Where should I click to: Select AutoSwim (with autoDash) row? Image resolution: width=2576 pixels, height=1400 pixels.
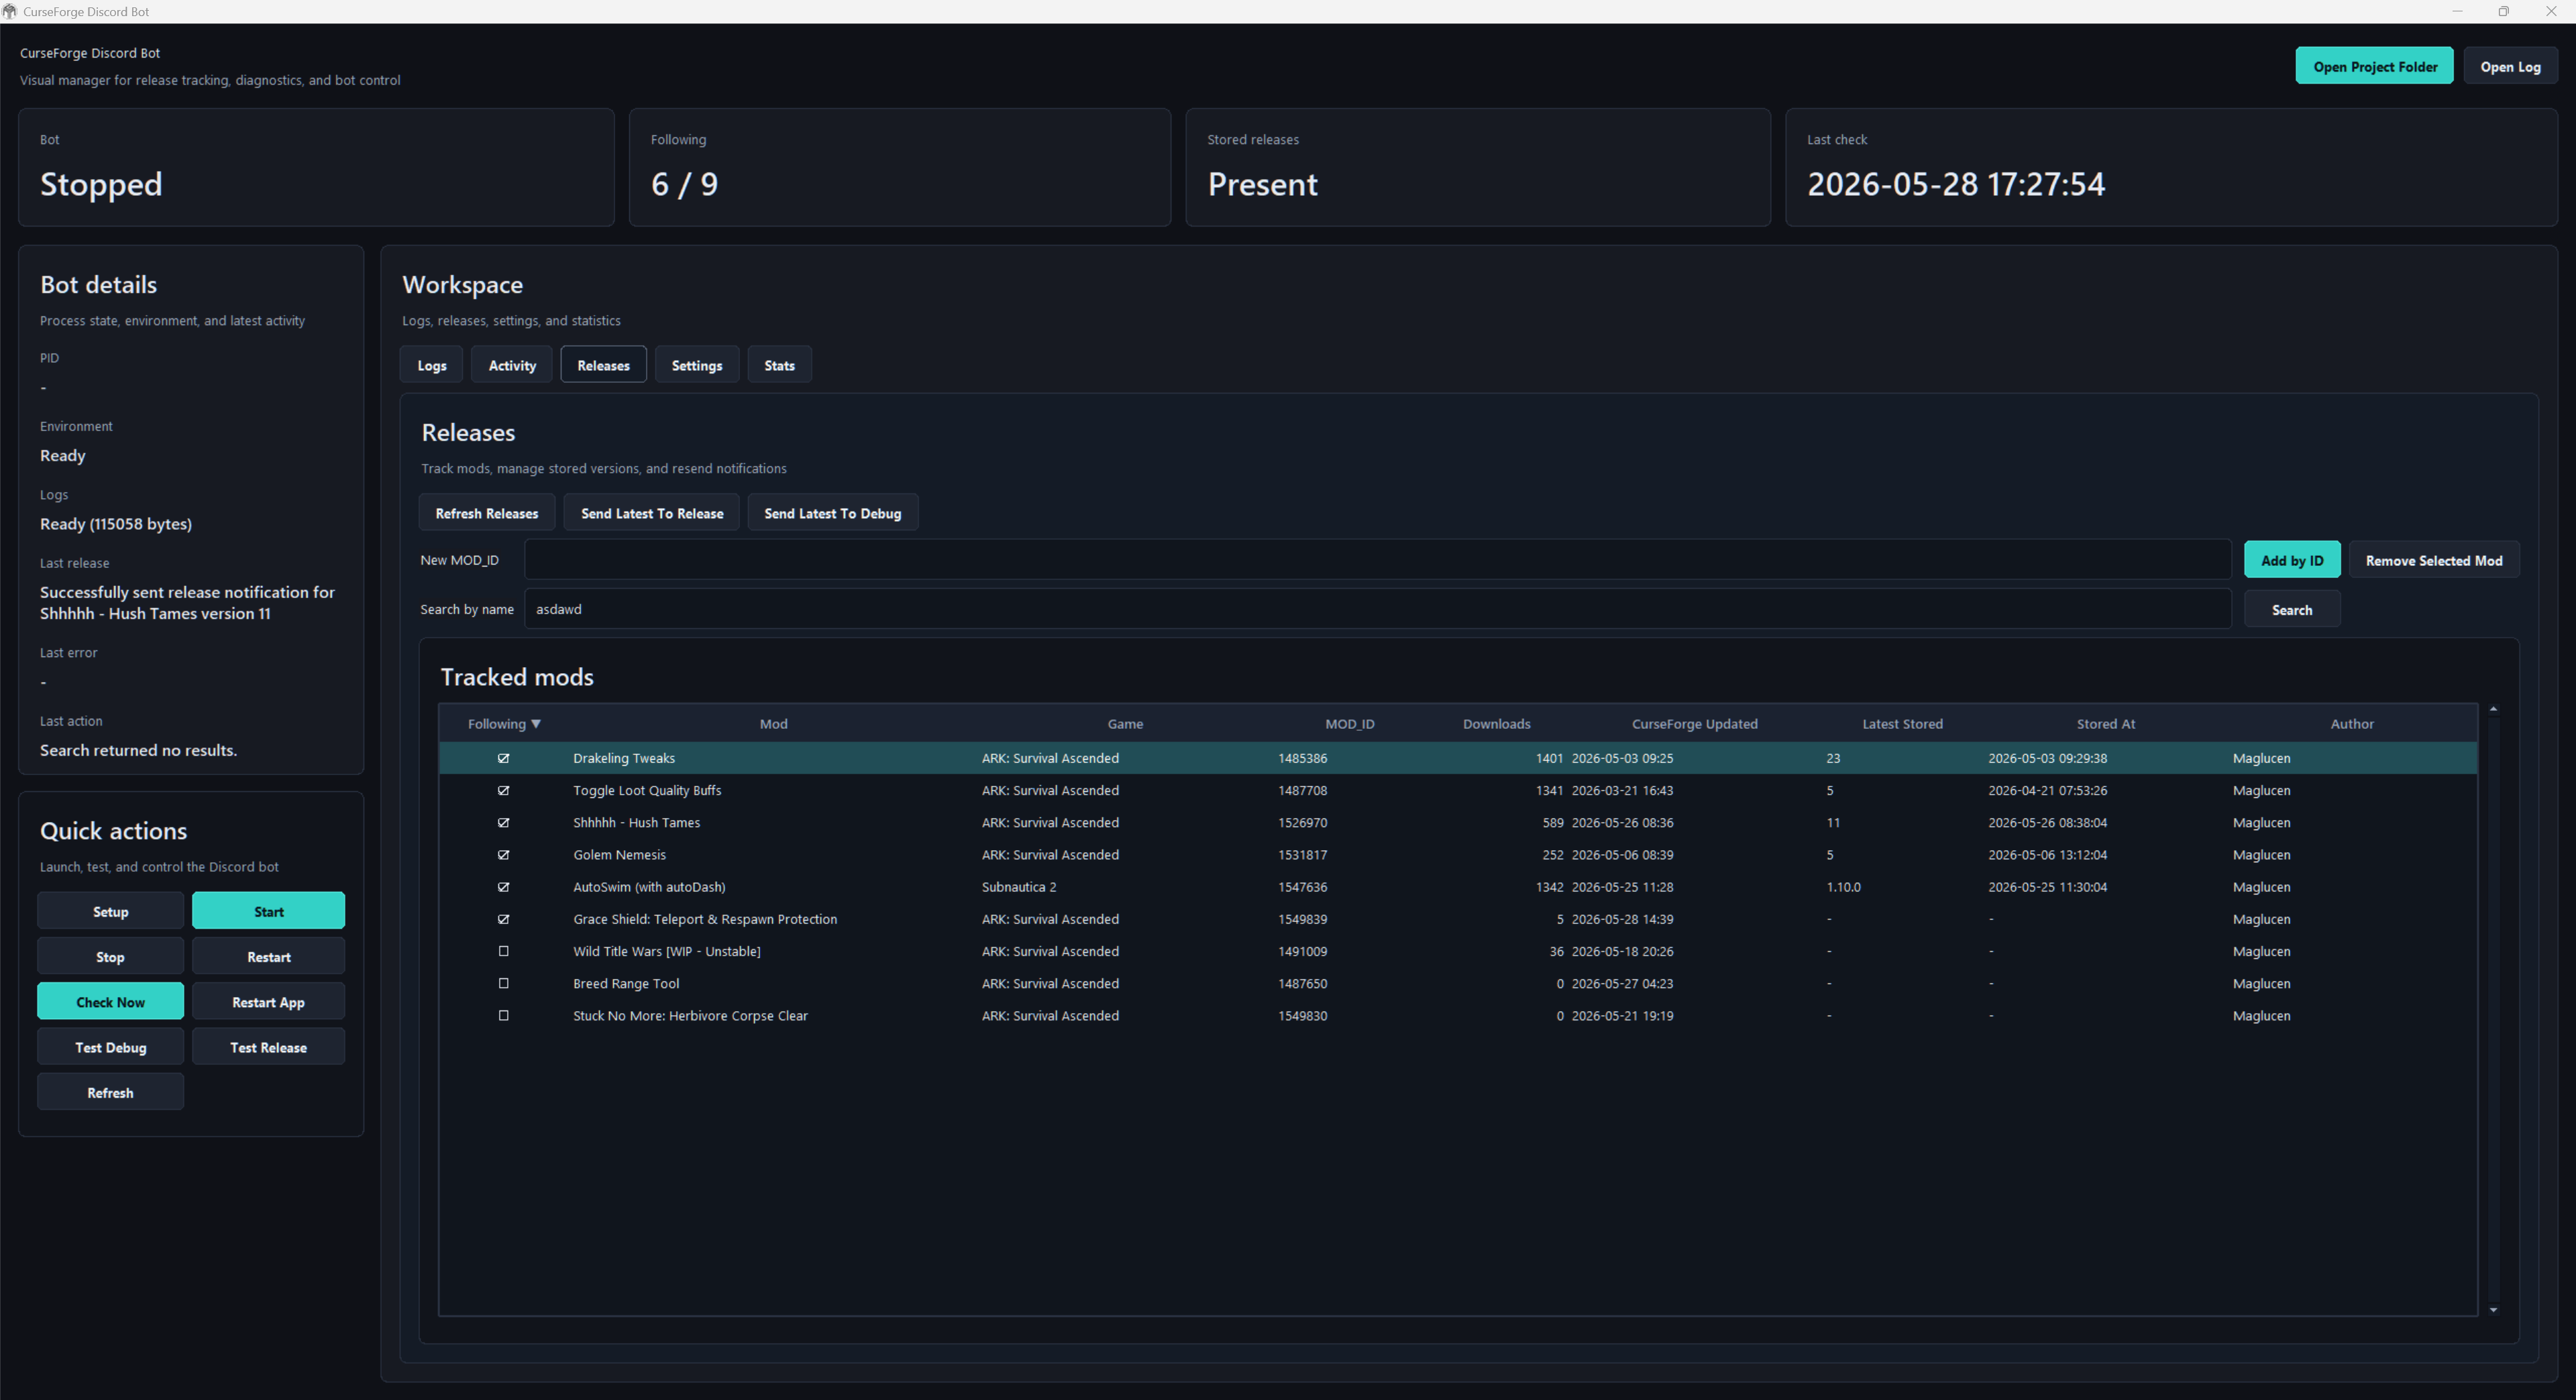[1457, 887]
